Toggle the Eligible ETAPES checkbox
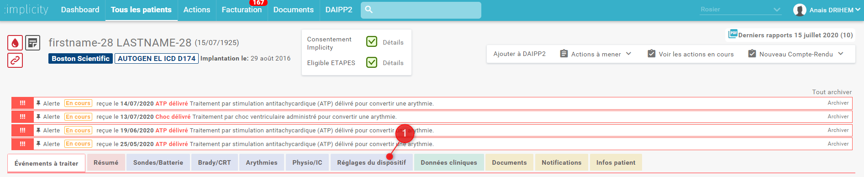 click(x=372, y=62)
